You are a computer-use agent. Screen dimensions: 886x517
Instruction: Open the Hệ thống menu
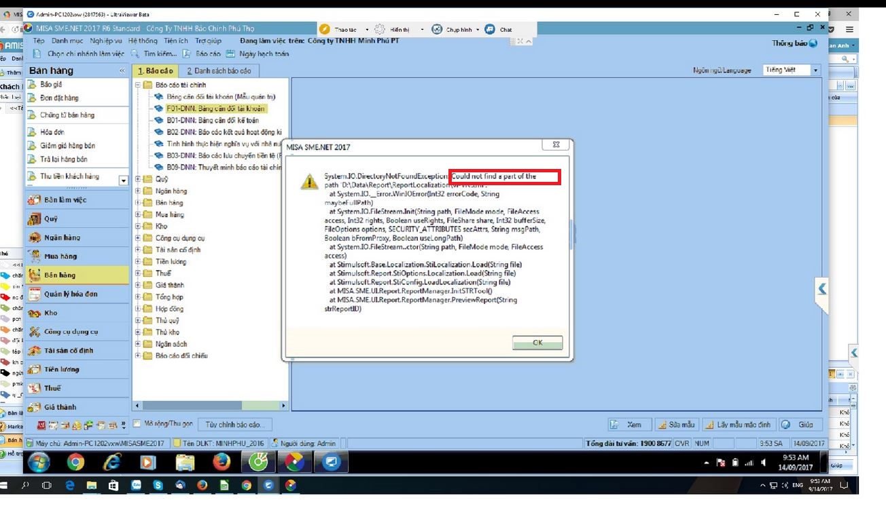(x=143, y=41)
